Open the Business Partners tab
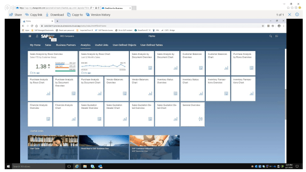Image resolution: width=306 pixels, height=172 pixels. 66,45
